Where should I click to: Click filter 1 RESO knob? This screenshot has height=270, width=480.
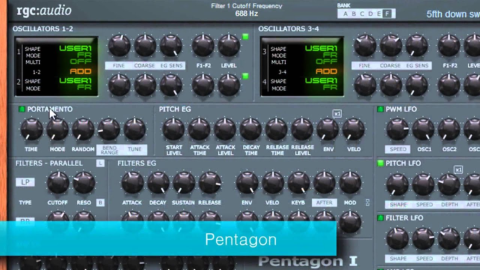pos(84,183)
